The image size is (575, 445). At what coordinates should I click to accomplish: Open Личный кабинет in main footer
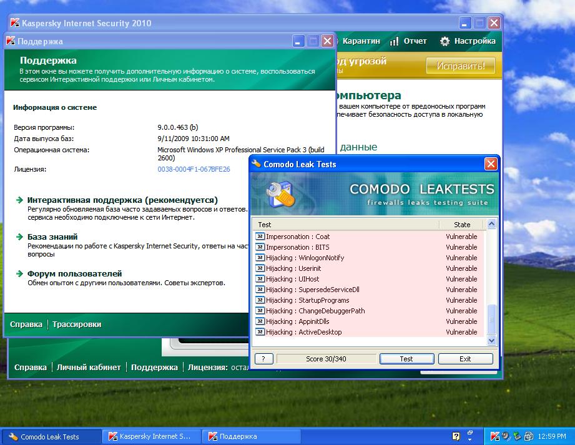point(89,367)
